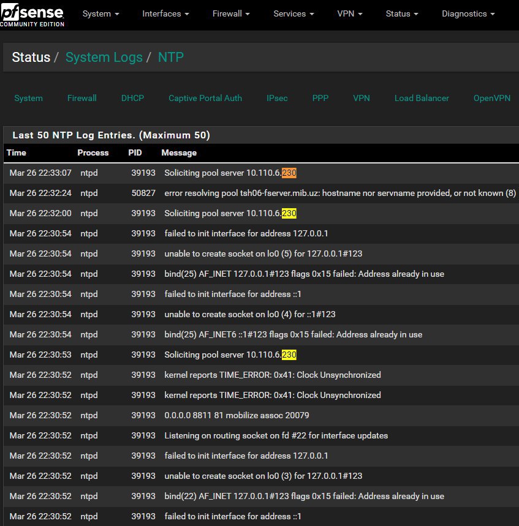Viewport: 519px width, 526px height.
Task: Click the NTP breadcrumb link
Action: point(171,57)
